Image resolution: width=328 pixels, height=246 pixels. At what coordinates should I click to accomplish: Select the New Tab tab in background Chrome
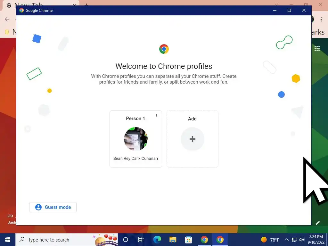pyautogui.click(x=41, y=4)
